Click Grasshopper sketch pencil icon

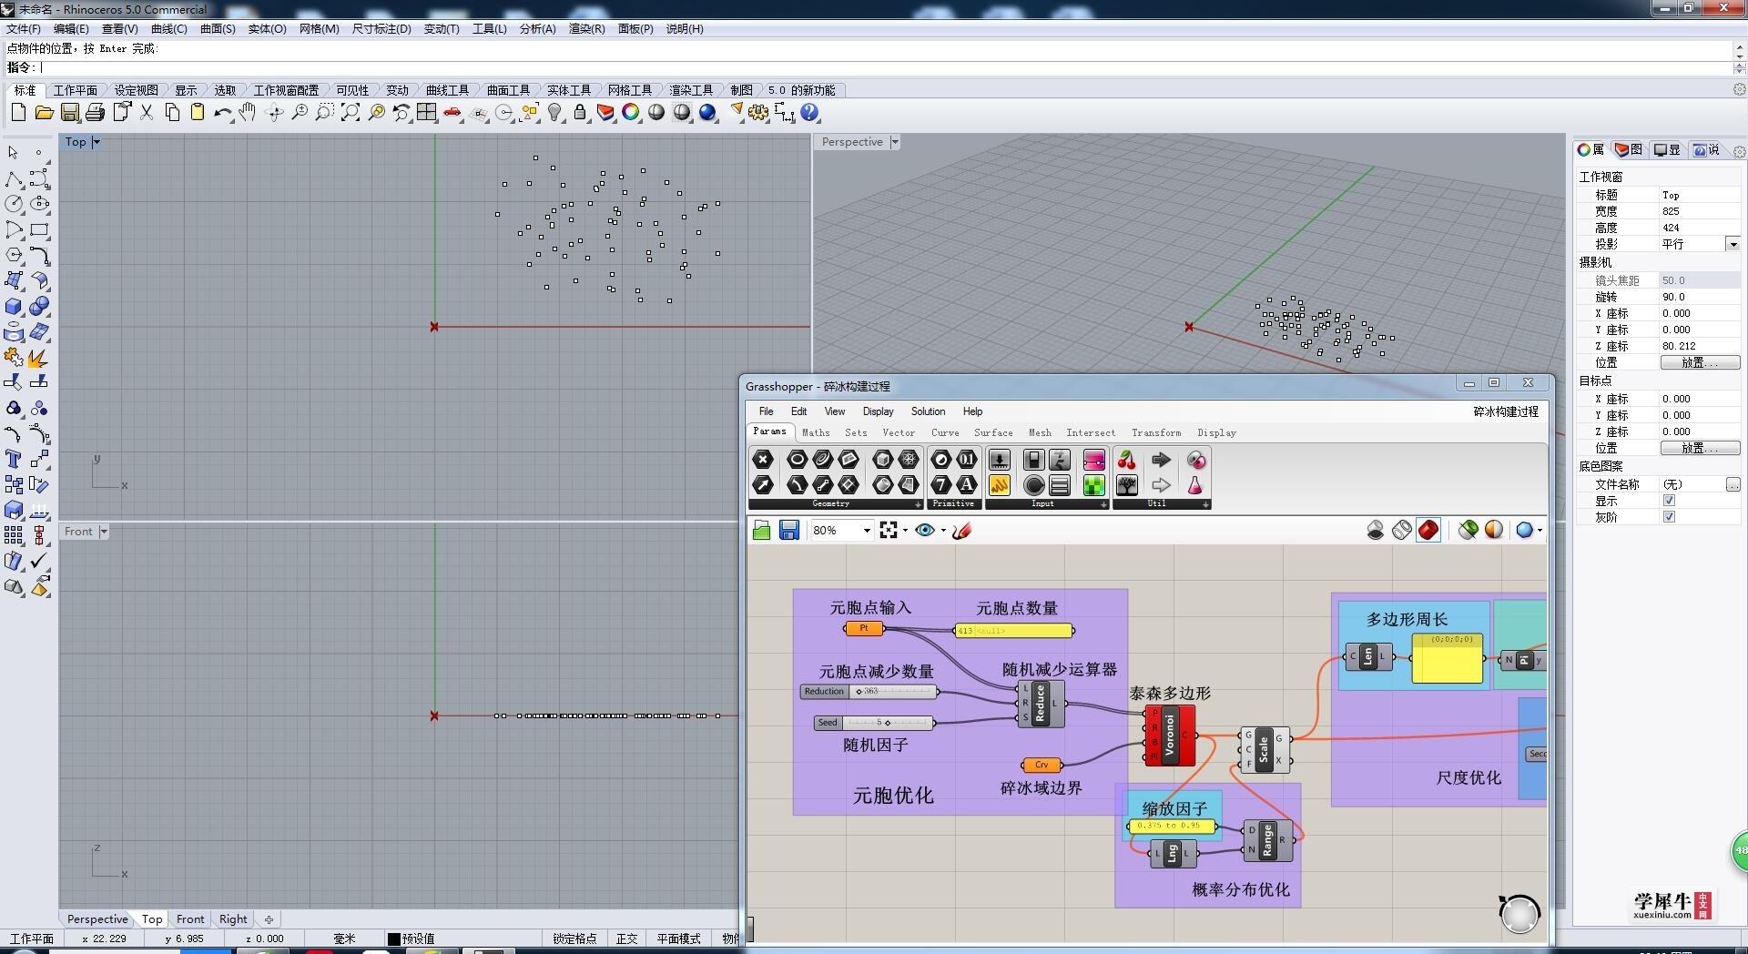tap(962, 530)
